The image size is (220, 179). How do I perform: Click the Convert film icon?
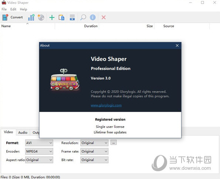(x=5, y=17)
